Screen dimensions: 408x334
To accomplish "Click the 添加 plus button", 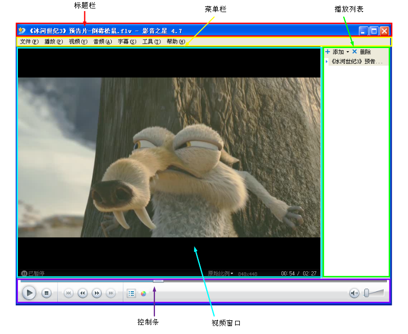I will (328, 52).
